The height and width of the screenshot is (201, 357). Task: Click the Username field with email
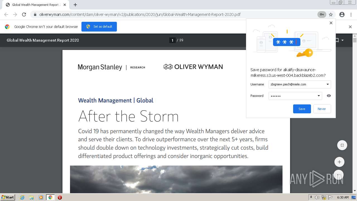pos(300,84)
